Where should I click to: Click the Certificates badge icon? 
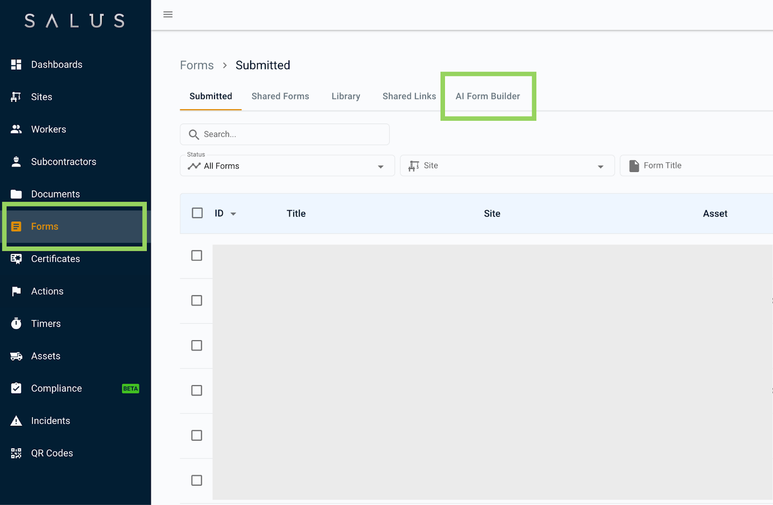pos(16,259)
